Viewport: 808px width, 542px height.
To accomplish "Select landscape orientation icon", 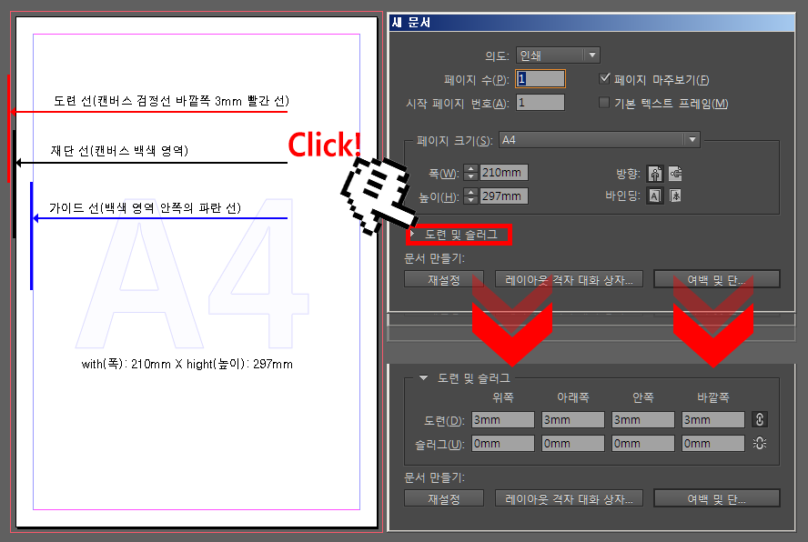I will pos(675,174).
